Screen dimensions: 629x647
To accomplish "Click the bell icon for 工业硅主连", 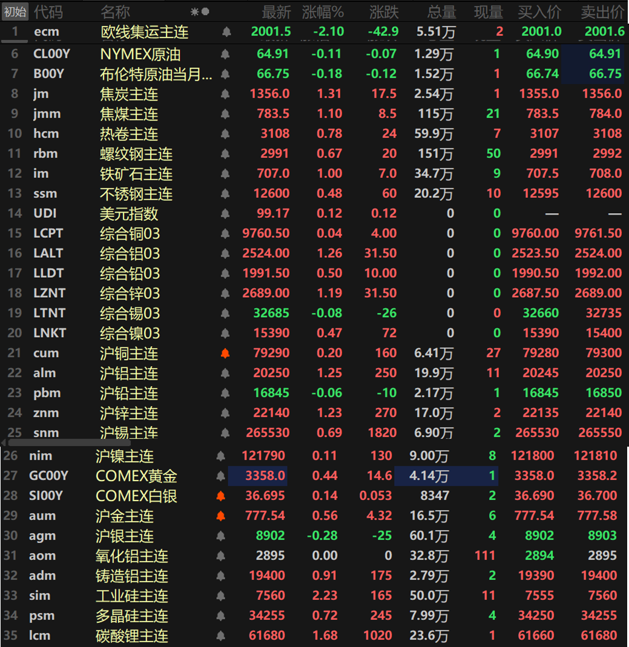I will point(221,596).
